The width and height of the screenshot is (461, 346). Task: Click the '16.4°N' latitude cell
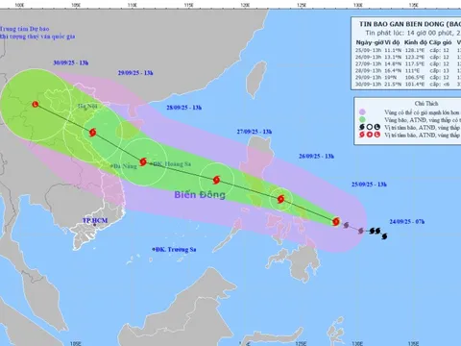point(393,70)
